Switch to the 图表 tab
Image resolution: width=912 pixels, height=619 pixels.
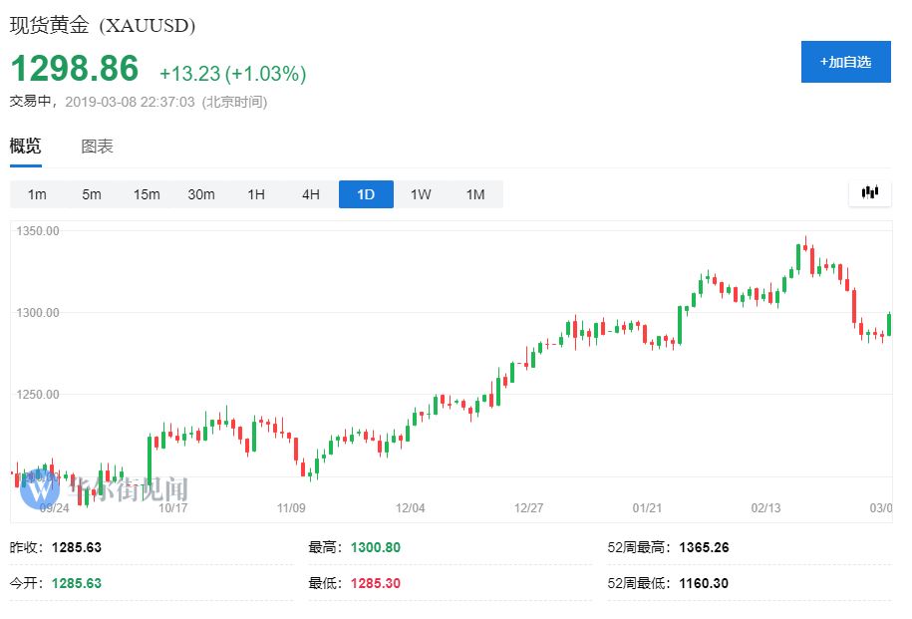pyautogui.click(x=97, y=147)
